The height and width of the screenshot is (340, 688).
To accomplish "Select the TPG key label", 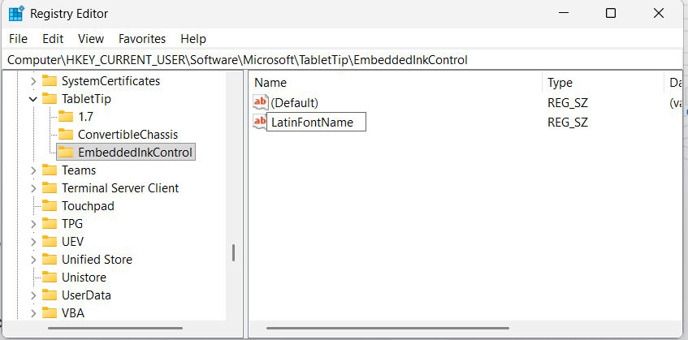I will [x=72, y=224].
